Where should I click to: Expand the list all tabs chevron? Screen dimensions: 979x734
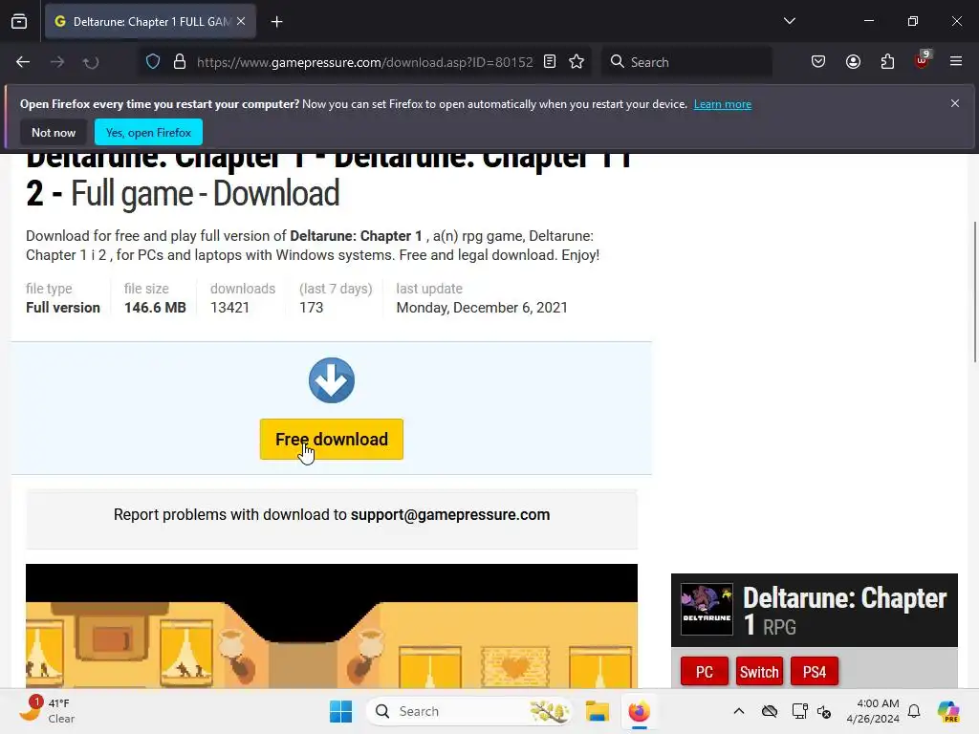(x=789, y=21)
